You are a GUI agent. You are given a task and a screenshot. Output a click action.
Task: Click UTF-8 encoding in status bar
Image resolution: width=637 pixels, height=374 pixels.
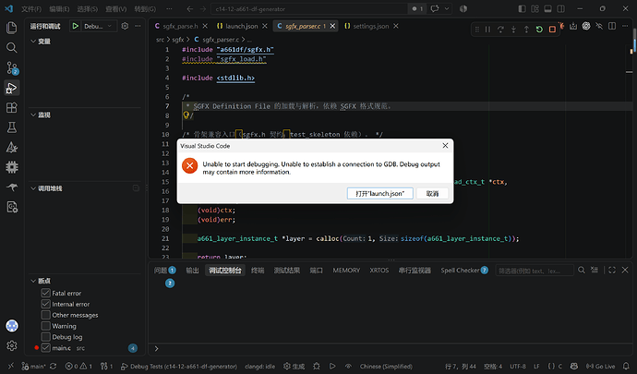tap(518, 367)
